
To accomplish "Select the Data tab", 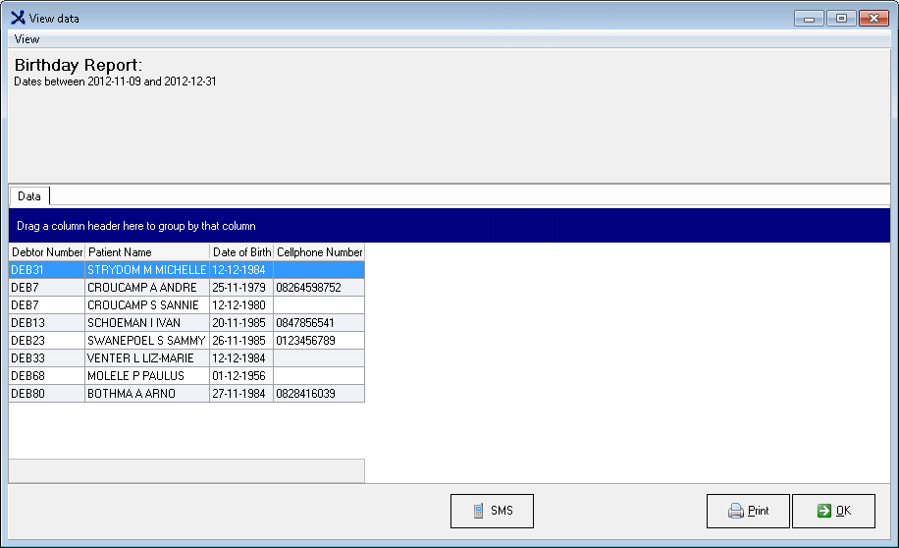I will tap(29, 196).
